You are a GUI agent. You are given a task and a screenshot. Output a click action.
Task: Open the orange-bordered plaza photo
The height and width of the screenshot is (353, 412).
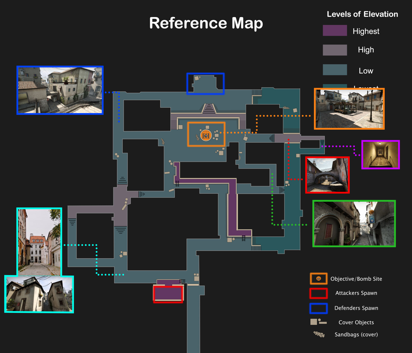349,109
